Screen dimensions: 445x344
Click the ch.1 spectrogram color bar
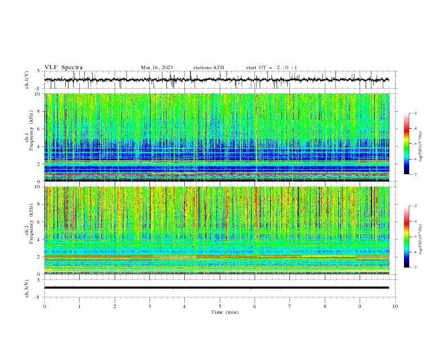pyautogui.click(x=406, y=144)
